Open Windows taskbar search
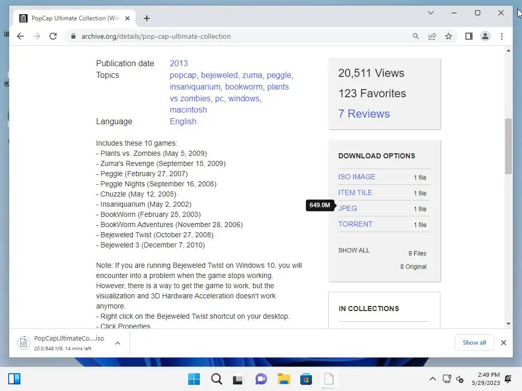Image resolution: width=522 pixels, height=391 pixels. [216, 379]
